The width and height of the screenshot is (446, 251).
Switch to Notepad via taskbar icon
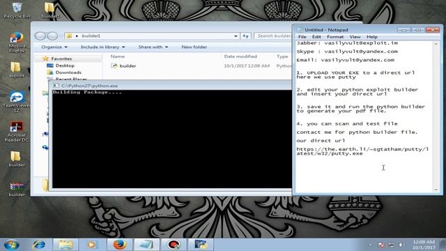point(146,245)
